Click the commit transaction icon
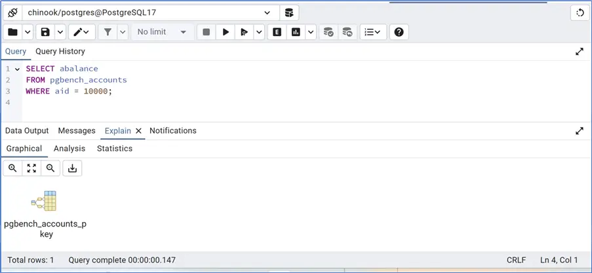 click(328, 32)
